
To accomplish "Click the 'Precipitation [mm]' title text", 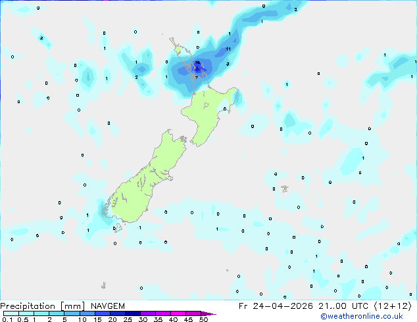I will tap(43, 306).
